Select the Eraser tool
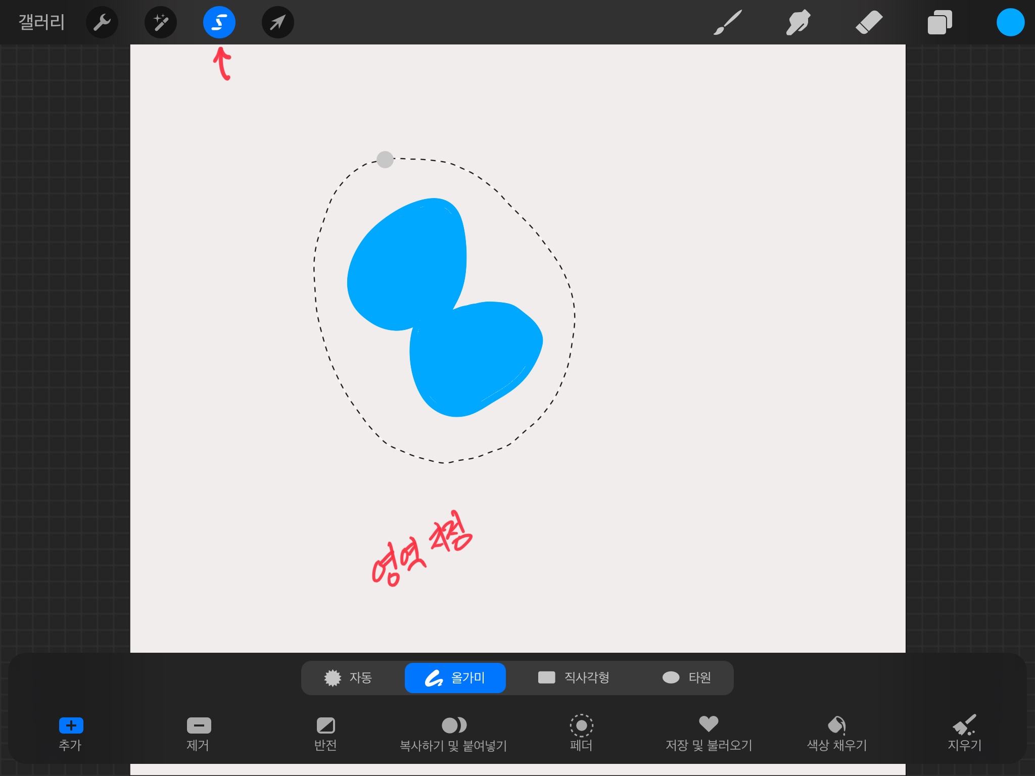 pyautogui.click(x=869, y=22)
